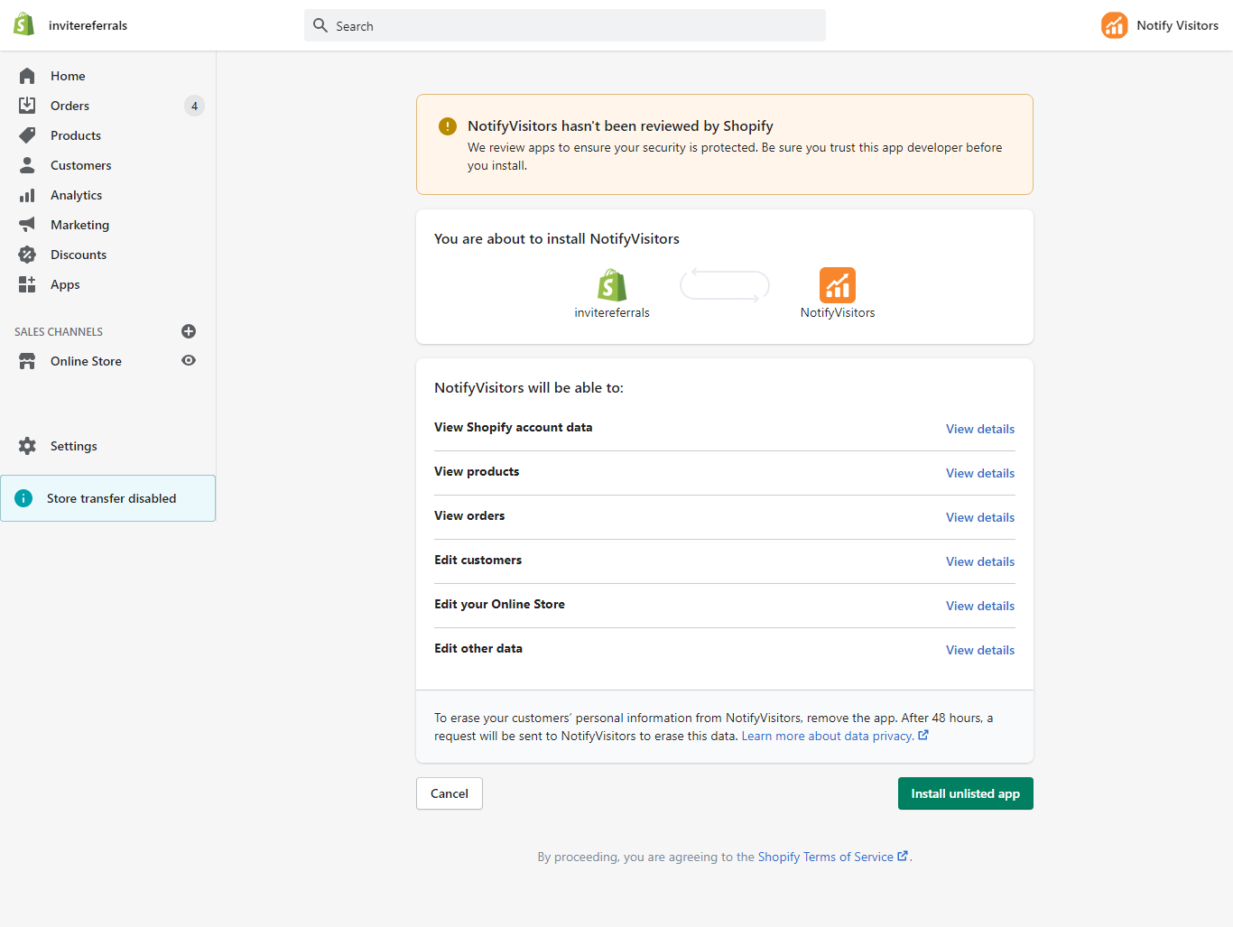Click the Edit your Online Store label
Viewport: 1233px width, 927px height.
click(500, 604)
